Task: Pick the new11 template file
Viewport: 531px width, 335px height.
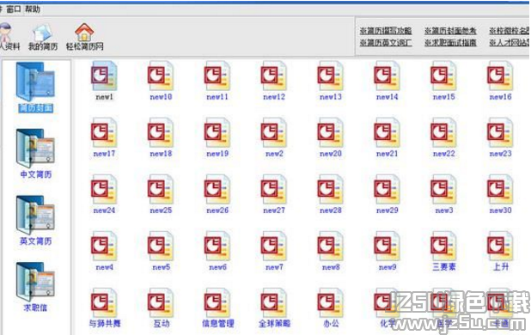Action: [217, 81]
